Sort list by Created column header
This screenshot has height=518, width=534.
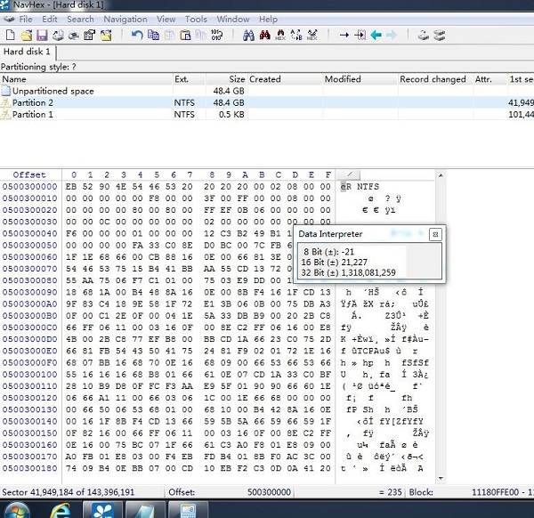click(285, 79)
